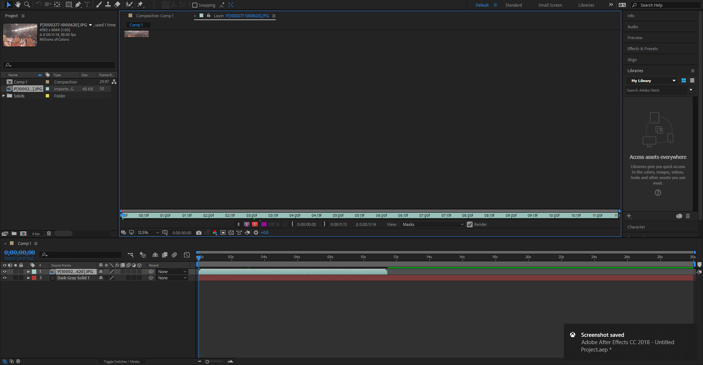Hide the P[10002...620].JPG layer eye
703x365 pixels.
pyautogui.click(x=5, y=272)
